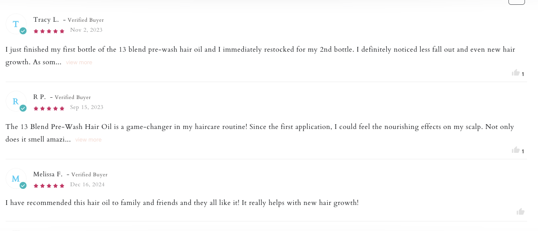Image resolution: width=538 pixels, height=231 pixels.
Task: Click the partially visible button at top right
Action: pyautogui.click(x=516, y=2)
